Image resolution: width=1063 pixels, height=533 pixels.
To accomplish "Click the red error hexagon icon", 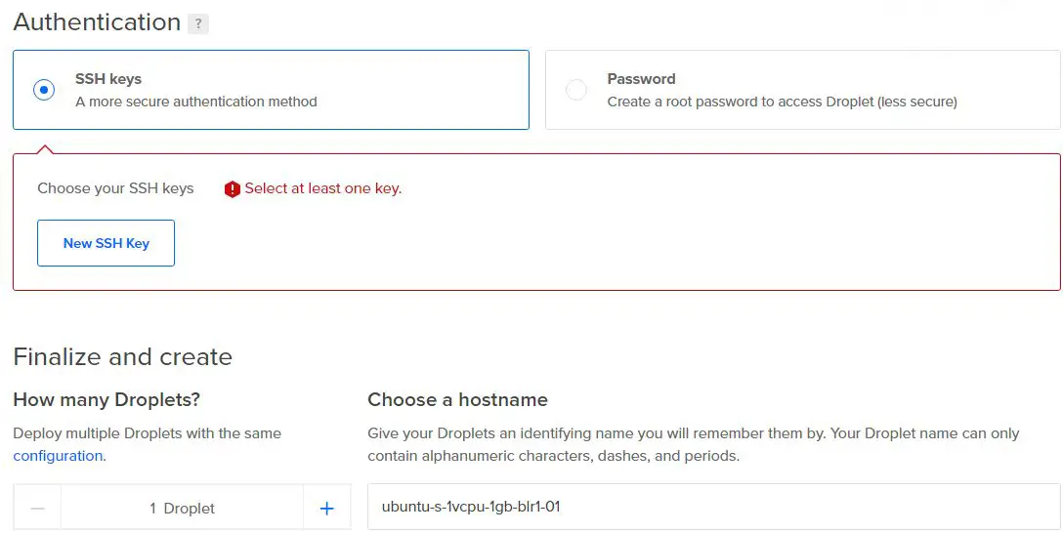I will click(x=232, y=189).
